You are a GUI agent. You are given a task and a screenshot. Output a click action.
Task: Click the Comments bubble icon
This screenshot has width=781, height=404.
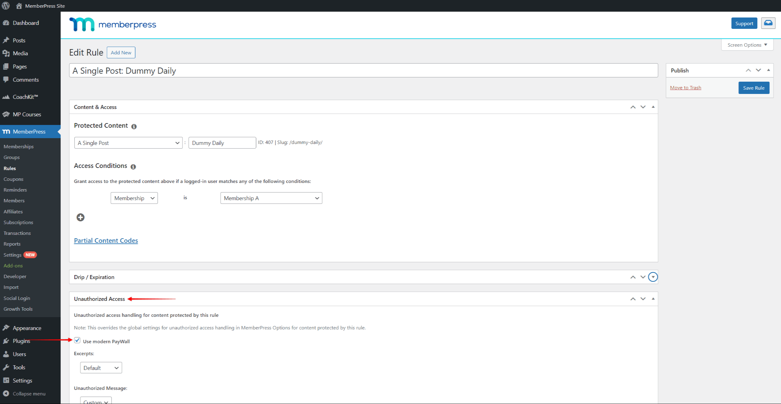point(6,80)
